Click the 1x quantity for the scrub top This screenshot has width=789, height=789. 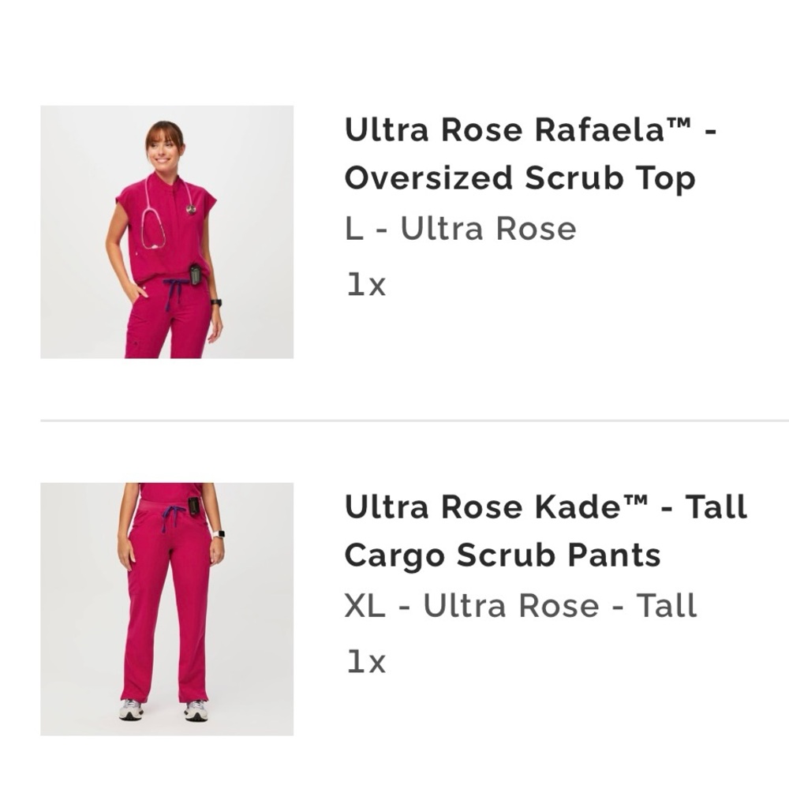point(366,284)
